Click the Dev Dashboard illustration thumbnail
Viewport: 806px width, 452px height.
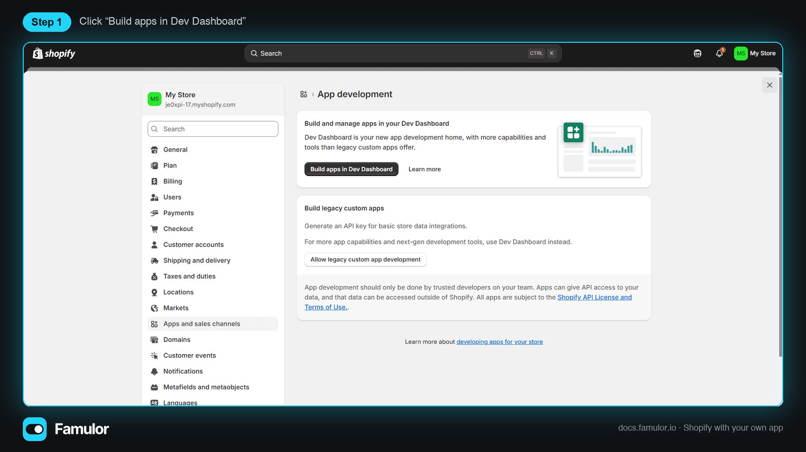600,149
